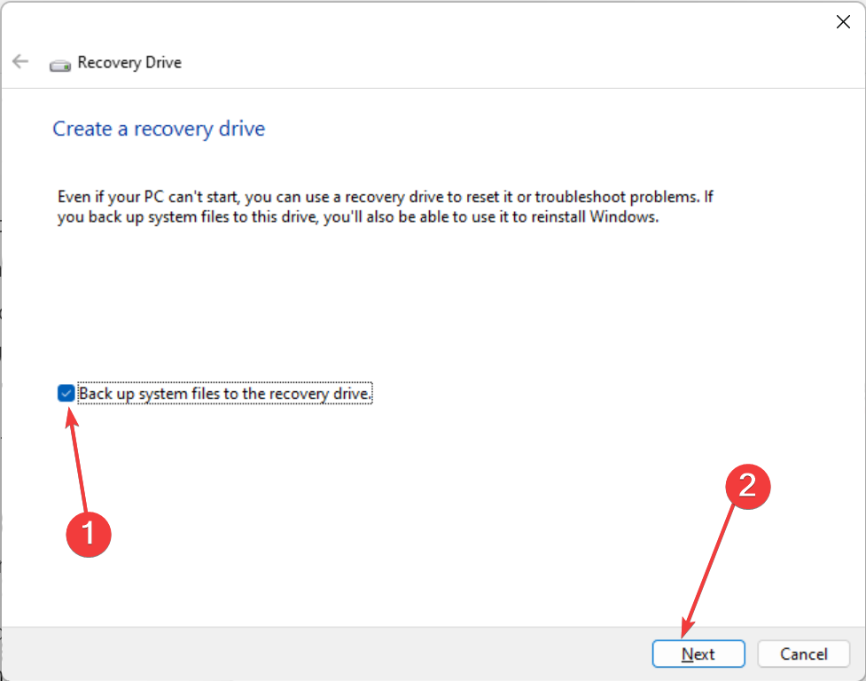Click the 'Recovery Drive' title text
The image size is (866, 681).
coord(129,62)
